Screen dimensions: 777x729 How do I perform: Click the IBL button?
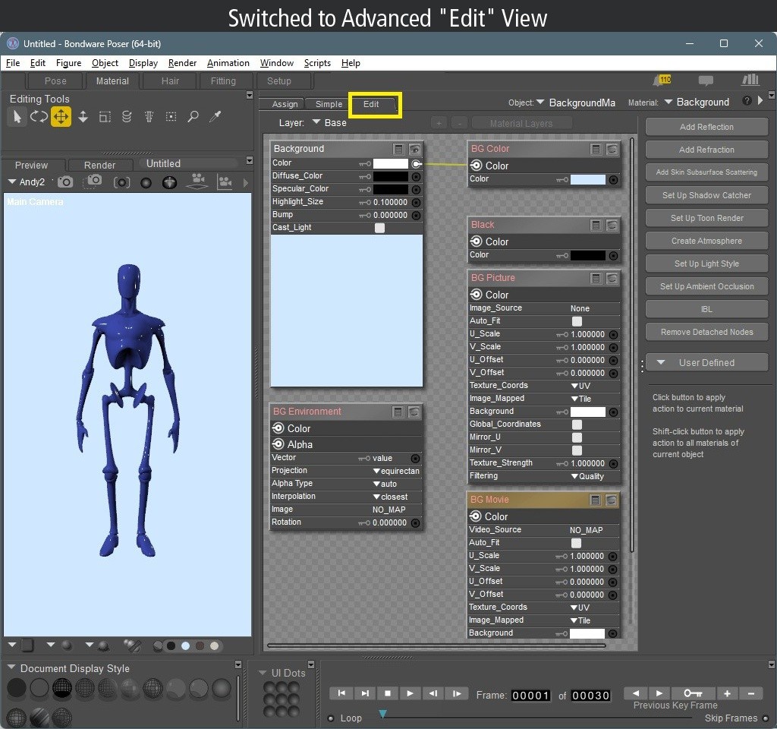(706, 310)
